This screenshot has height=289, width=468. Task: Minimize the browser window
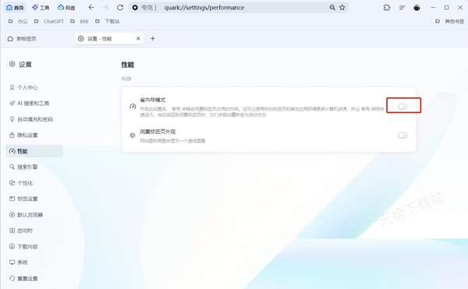(433, 8)
